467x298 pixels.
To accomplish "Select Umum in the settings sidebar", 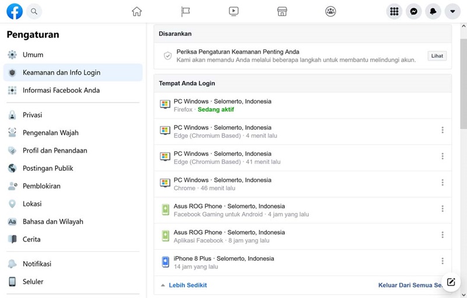I will tap(73, 55).
